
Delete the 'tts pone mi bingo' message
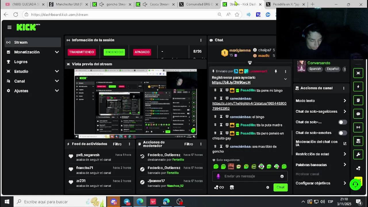[215, 90]
